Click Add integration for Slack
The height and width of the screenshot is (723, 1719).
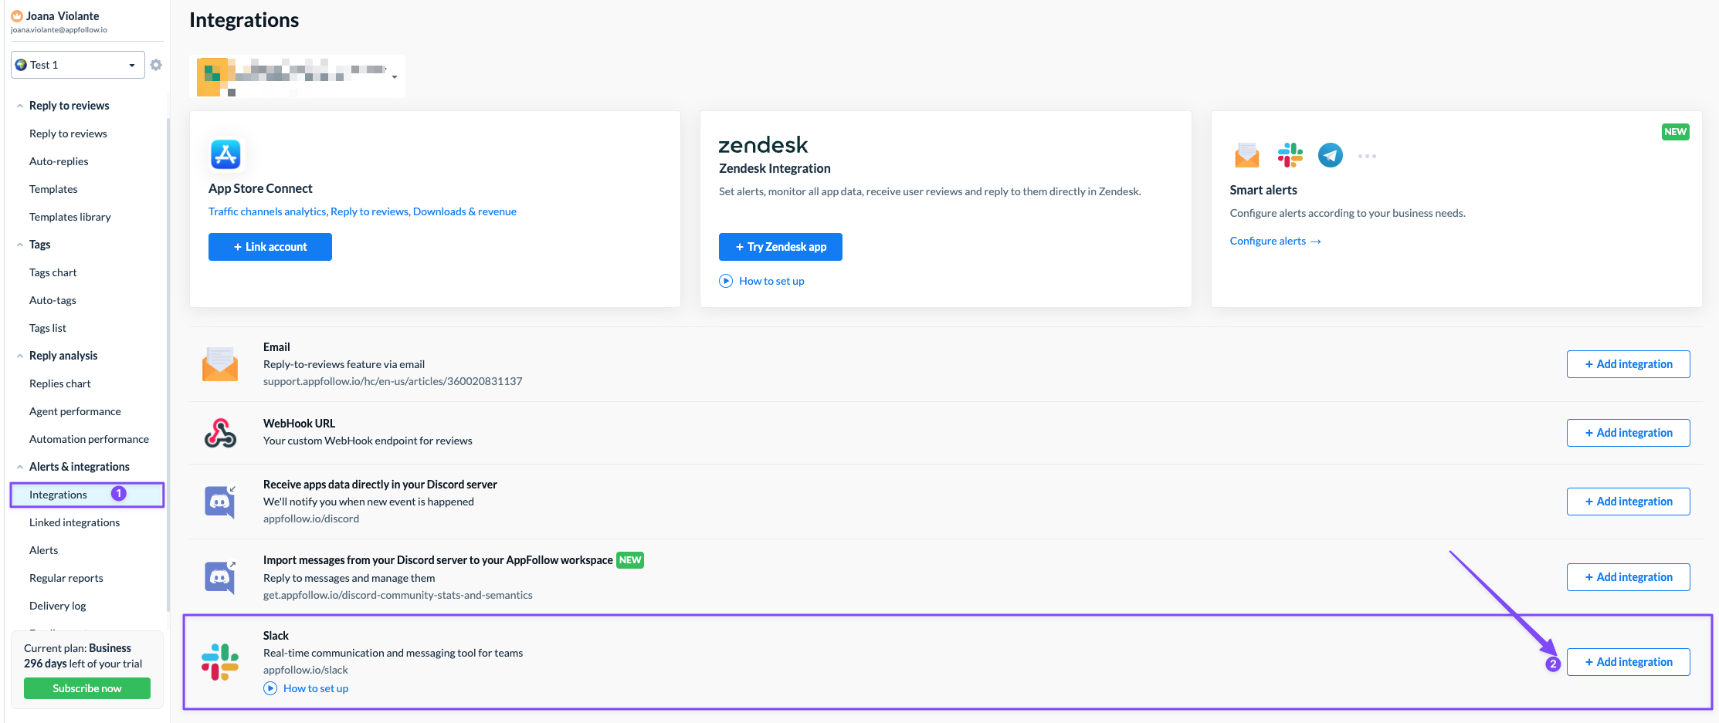click(x=1628, y=662)
